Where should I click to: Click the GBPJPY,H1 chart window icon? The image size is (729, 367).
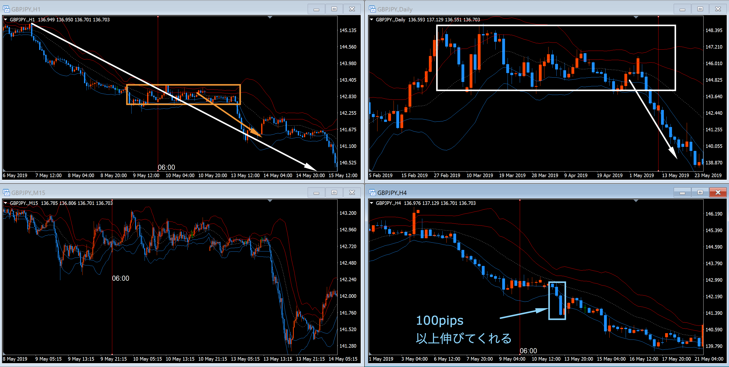click(x=6, y=9)
